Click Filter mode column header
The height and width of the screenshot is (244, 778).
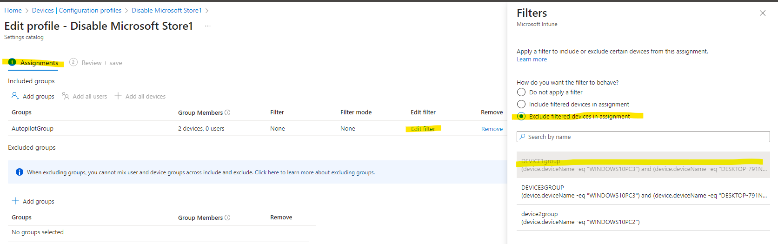tap(356, 112)
